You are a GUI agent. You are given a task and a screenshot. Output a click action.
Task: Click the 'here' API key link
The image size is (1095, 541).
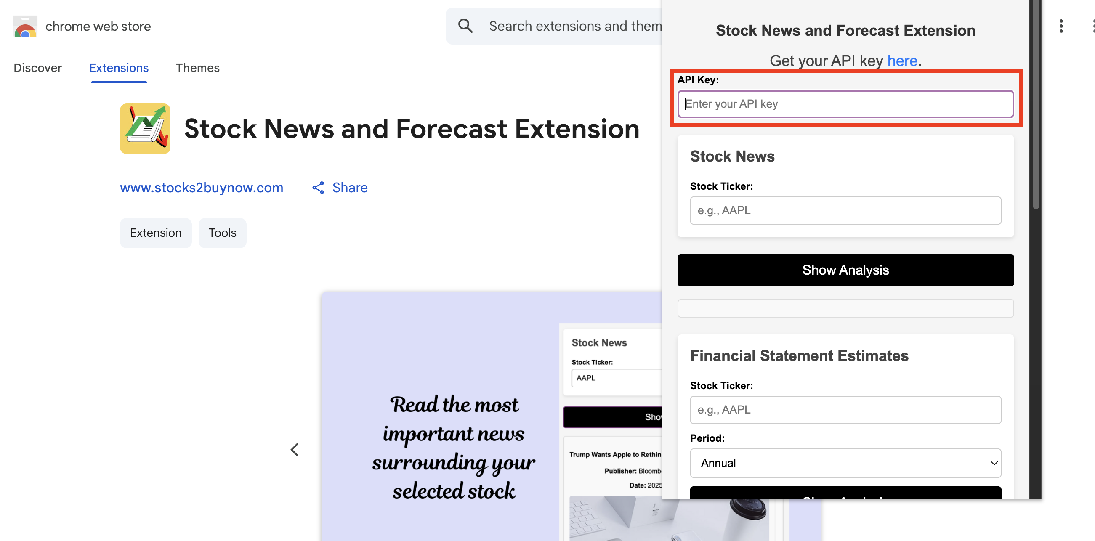point(902,61)
